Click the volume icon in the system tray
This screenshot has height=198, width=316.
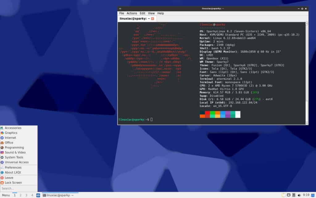pyautogui.click(x=299, y=195)
